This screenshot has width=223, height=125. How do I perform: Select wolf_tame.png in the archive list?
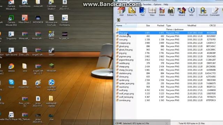[166, 97]
